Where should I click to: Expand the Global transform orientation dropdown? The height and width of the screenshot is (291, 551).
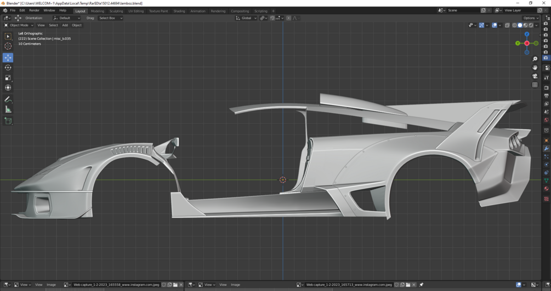[x=246, y=18]
